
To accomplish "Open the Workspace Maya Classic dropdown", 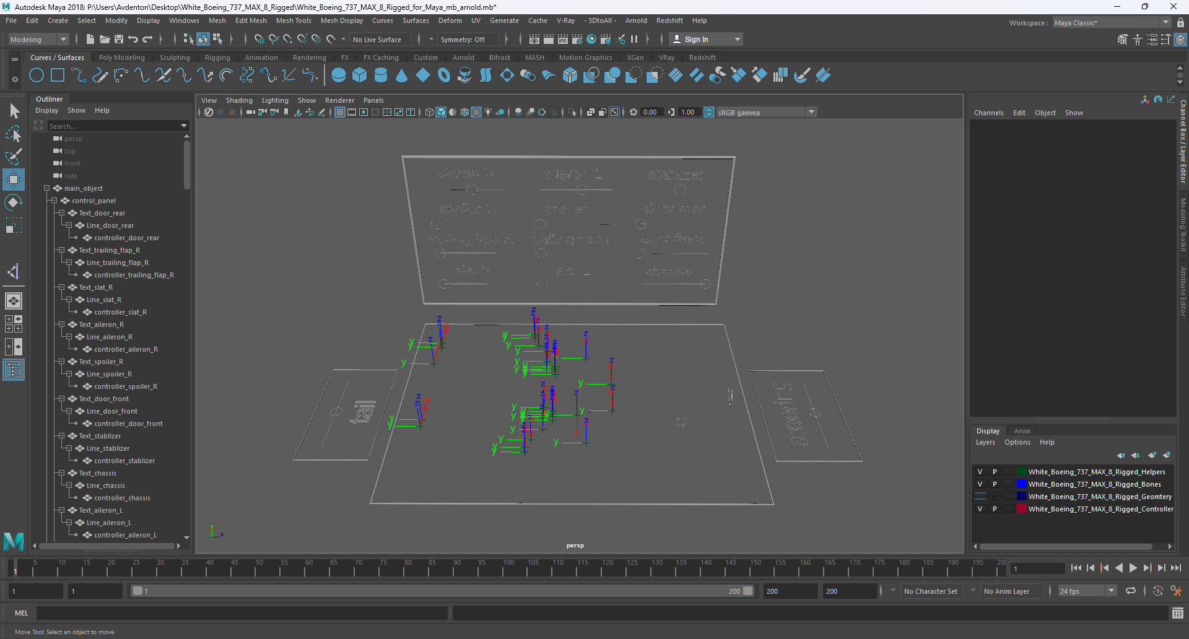I will pyautogui.click(x=1112, y=23).
